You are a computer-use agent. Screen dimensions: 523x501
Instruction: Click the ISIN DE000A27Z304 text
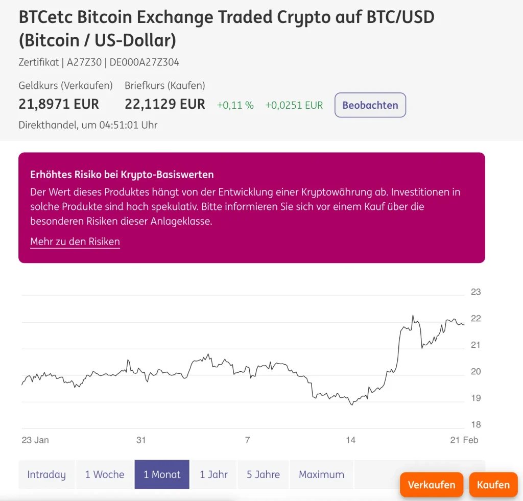[145, 62]
